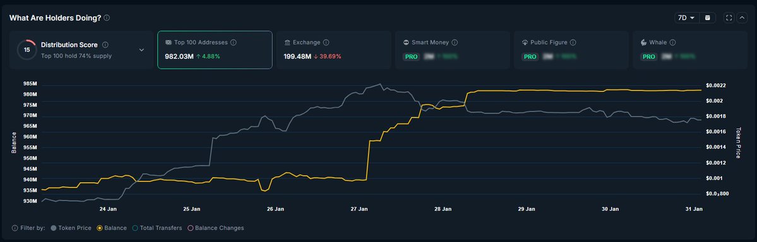
Task: Toggle the Balance Changes series filter
Action: (215, 228)
